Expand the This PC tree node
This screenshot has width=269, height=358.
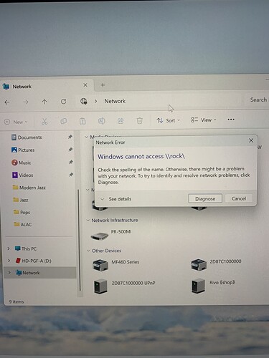[x=9, y=248]
